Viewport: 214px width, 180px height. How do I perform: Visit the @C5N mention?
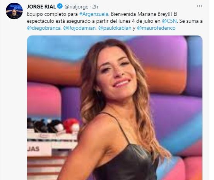tap(169, 21)
